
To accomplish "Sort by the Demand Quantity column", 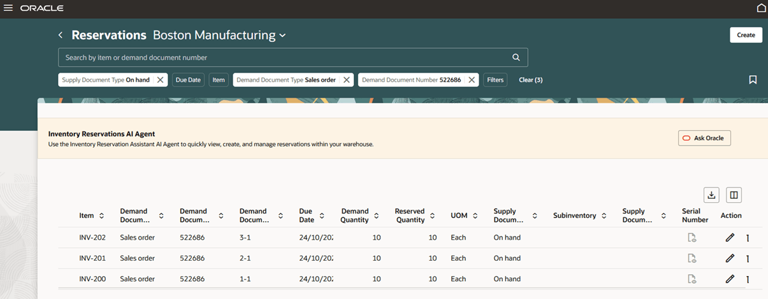I will 377,216.
